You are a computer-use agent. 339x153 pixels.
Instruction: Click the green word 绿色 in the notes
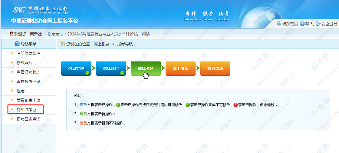click(84, 114)
